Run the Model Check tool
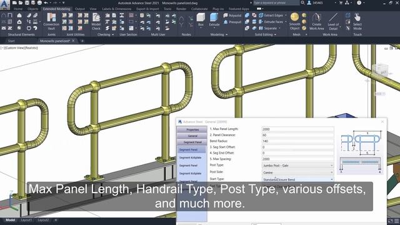400x225 pixels. [x=96, y=21]
